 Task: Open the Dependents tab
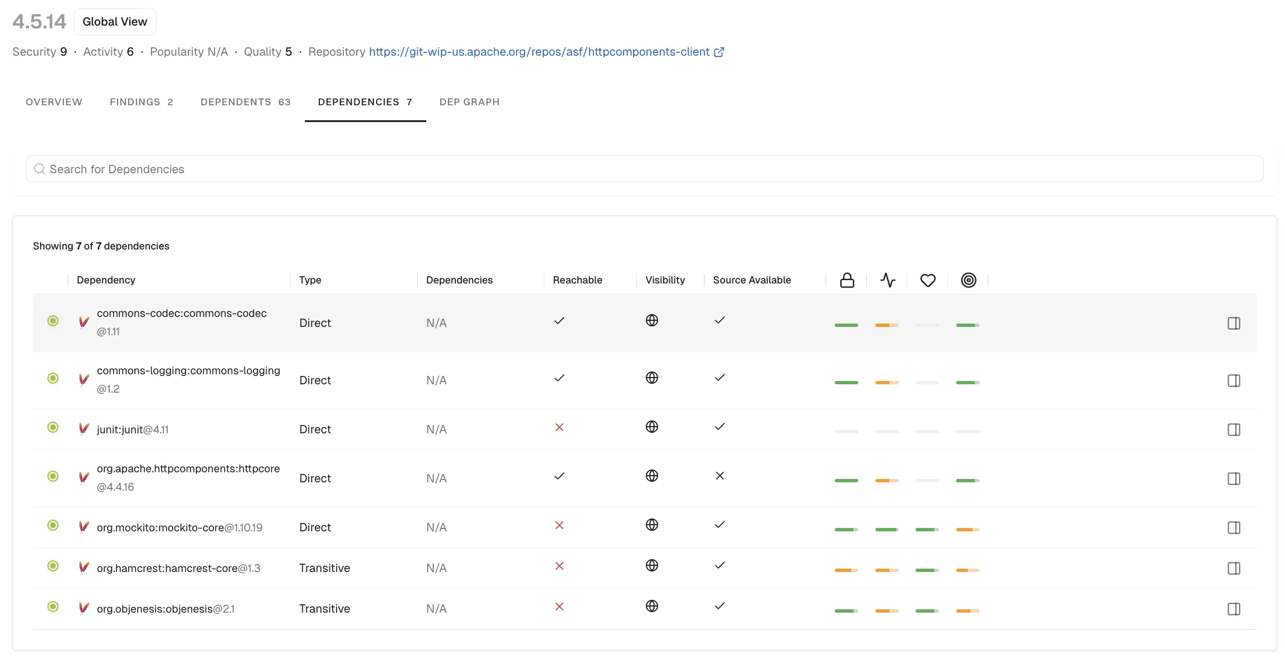[x=246, y=102]
